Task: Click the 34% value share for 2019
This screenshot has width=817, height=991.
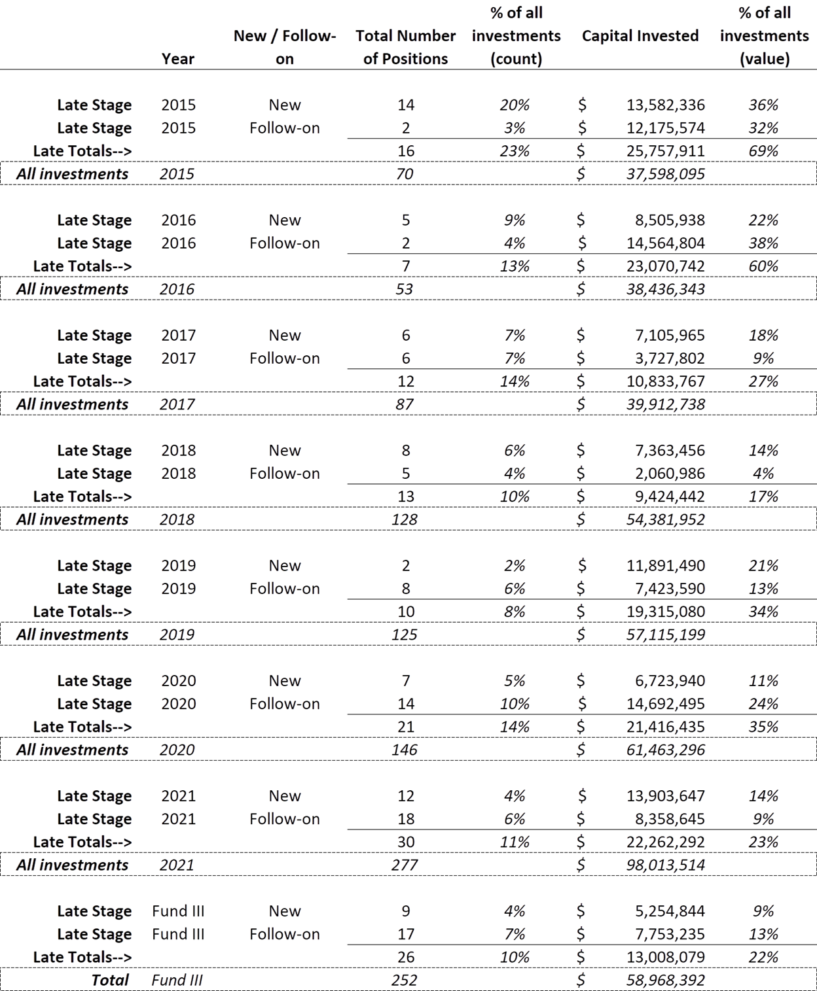Action: (x=763, y=612)
